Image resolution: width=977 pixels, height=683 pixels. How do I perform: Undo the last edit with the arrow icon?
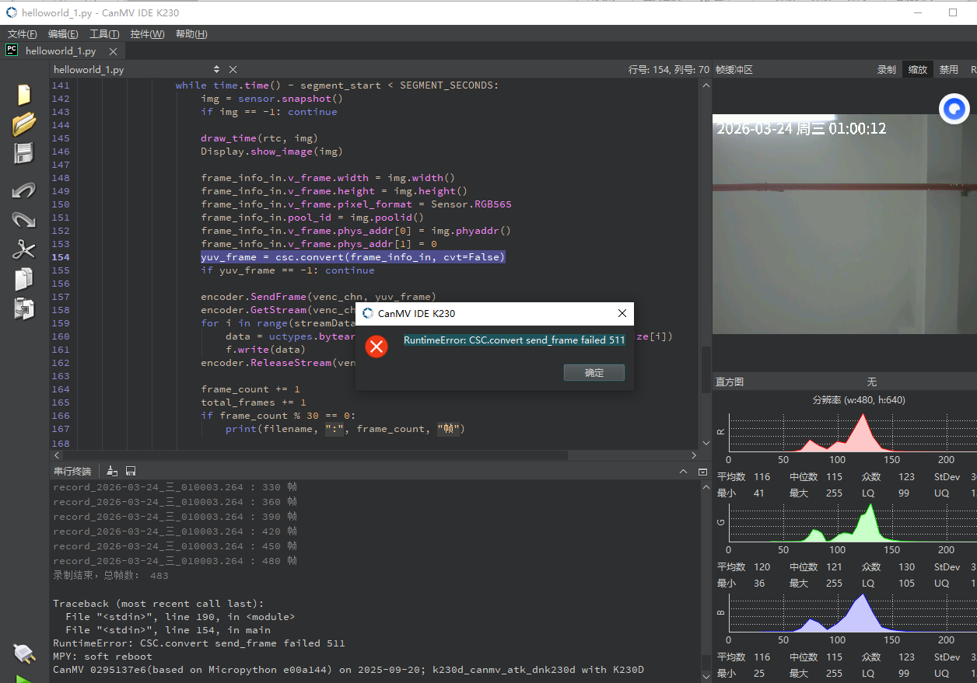point(24,190)
